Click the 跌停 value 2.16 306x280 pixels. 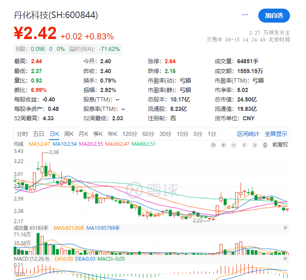170,71
